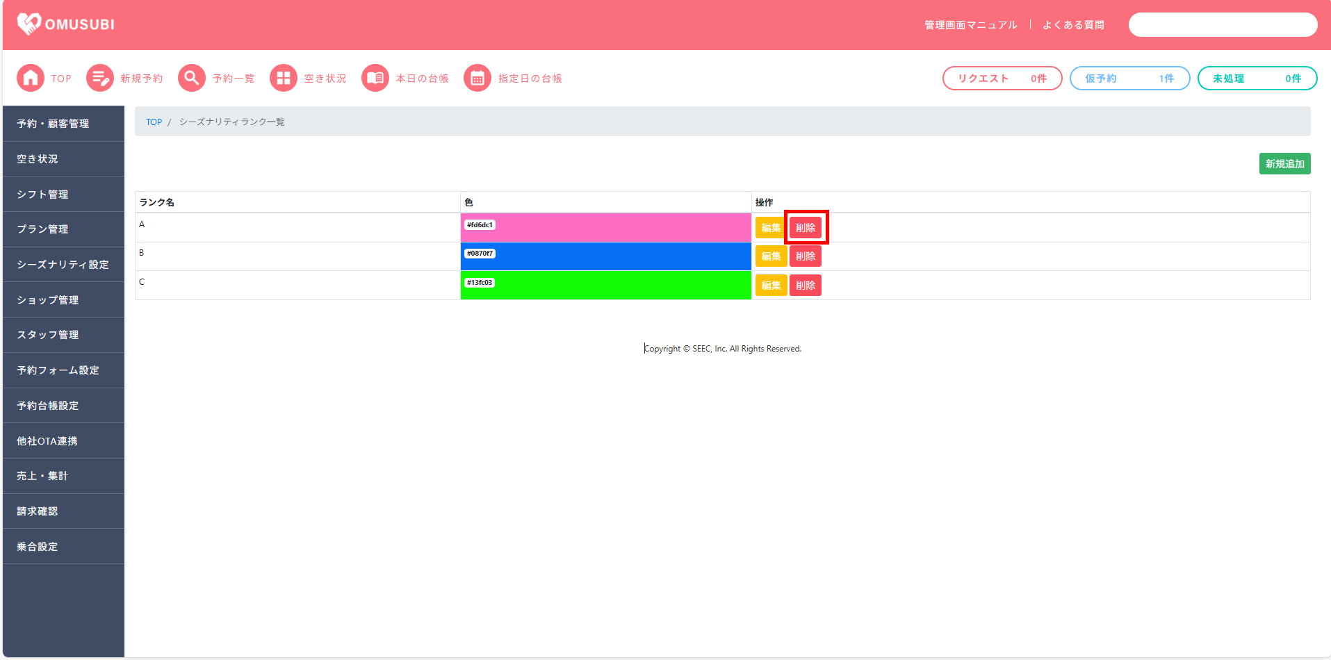This screenshot has width=1331, height=660.
Task: Expand 予約・顧客管理 sidebar section
Action: (x=63, y=124)
